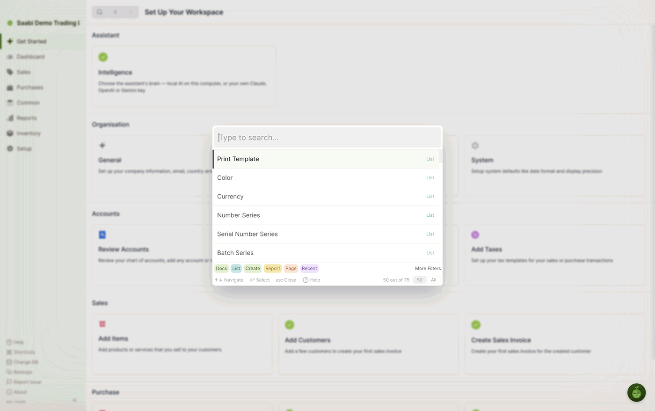Screen dimensions: 655x411
Task: Toggle the Recent filter chip
Action: (x=309, y=269)
